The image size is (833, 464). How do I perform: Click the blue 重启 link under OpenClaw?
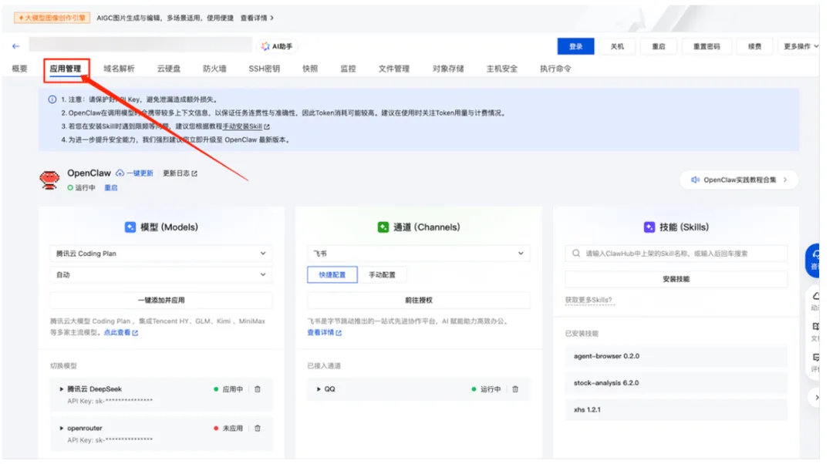point(111,188)
